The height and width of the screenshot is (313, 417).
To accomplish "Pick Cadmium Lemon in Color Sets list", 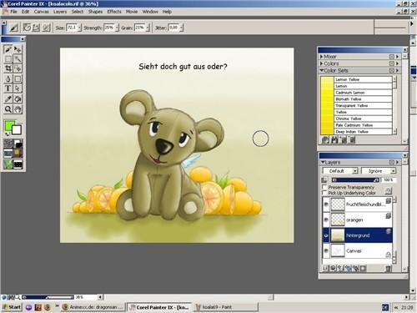I will (x=363, y=93).
